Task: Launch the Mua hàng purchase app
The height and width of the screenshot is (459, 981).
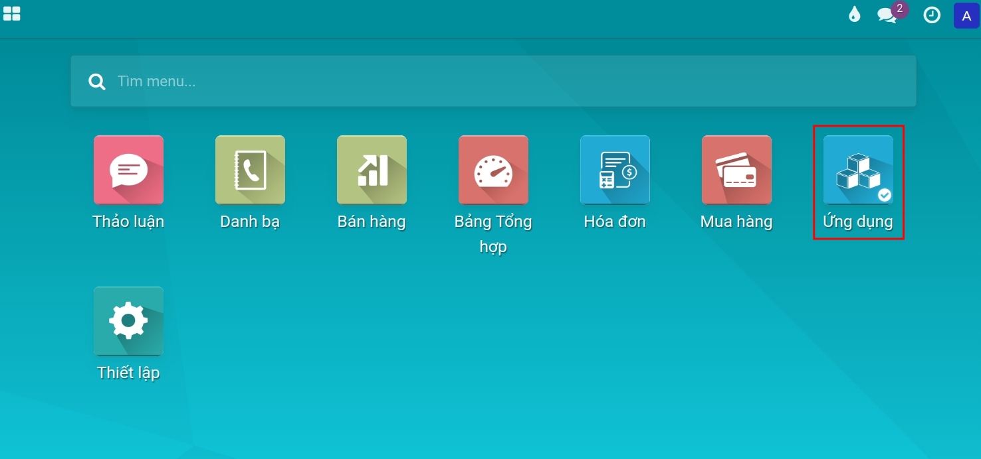Action: click(736, 170)
